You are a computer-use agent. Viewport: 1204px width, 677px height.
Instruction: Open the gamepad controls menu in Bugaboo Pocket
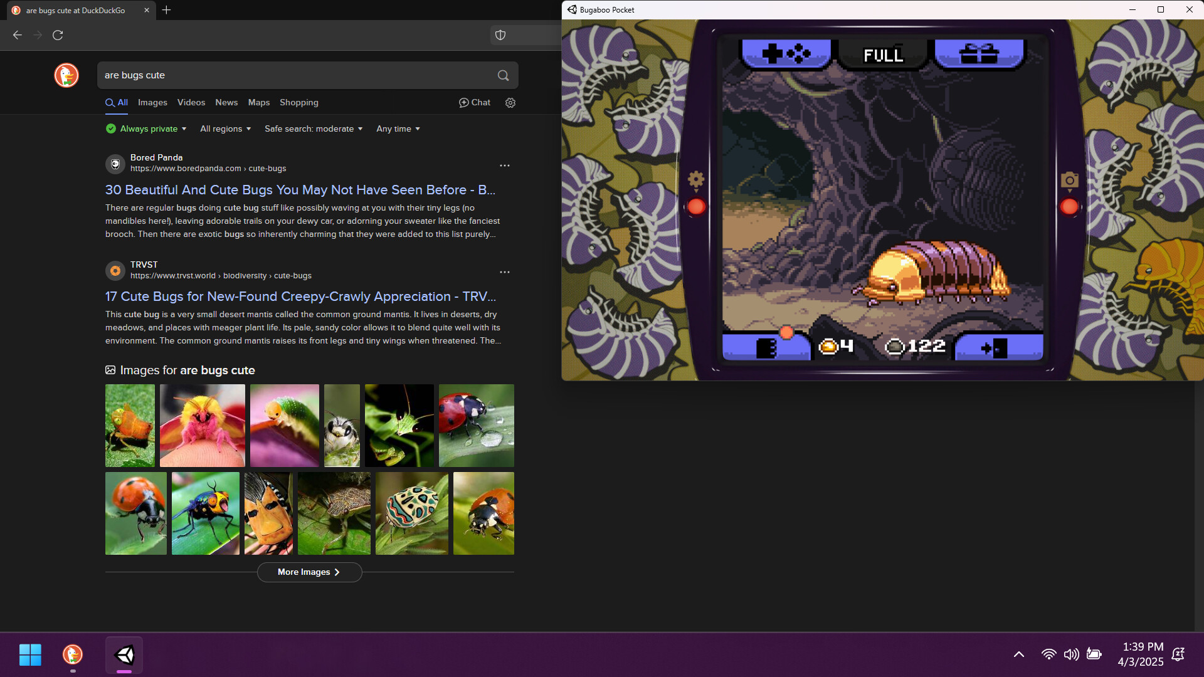click(786, 54)
